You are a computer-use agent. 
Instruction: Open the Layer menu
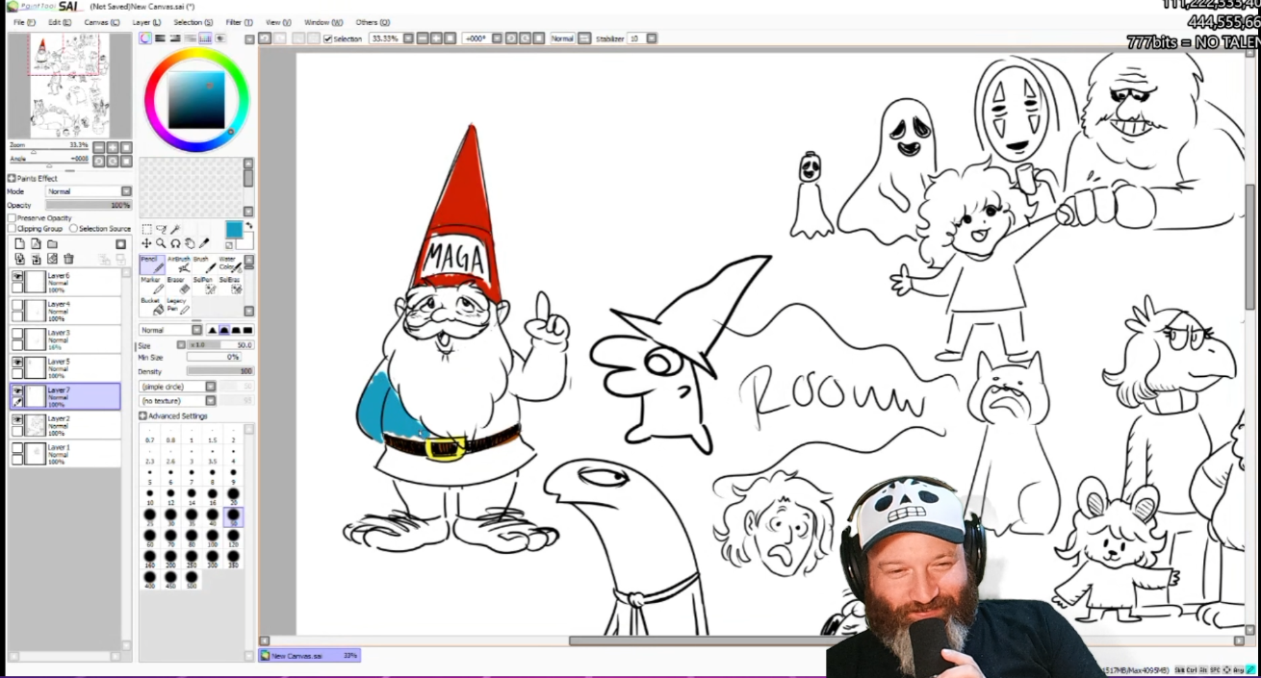click(x=146, y=22)
